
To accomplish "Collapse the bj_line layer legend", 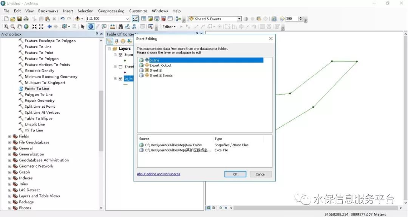I will [x=115, y=79].
